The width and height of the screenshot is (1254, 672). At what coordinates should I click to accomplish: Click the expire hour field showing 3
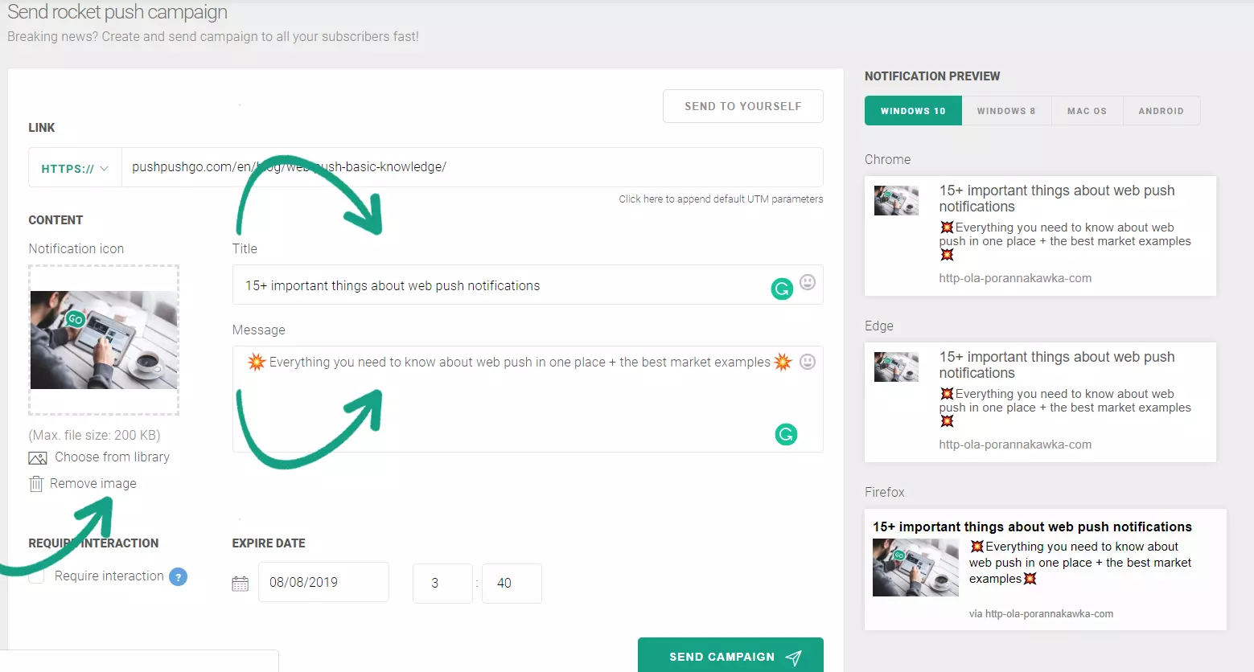(442, 584)
